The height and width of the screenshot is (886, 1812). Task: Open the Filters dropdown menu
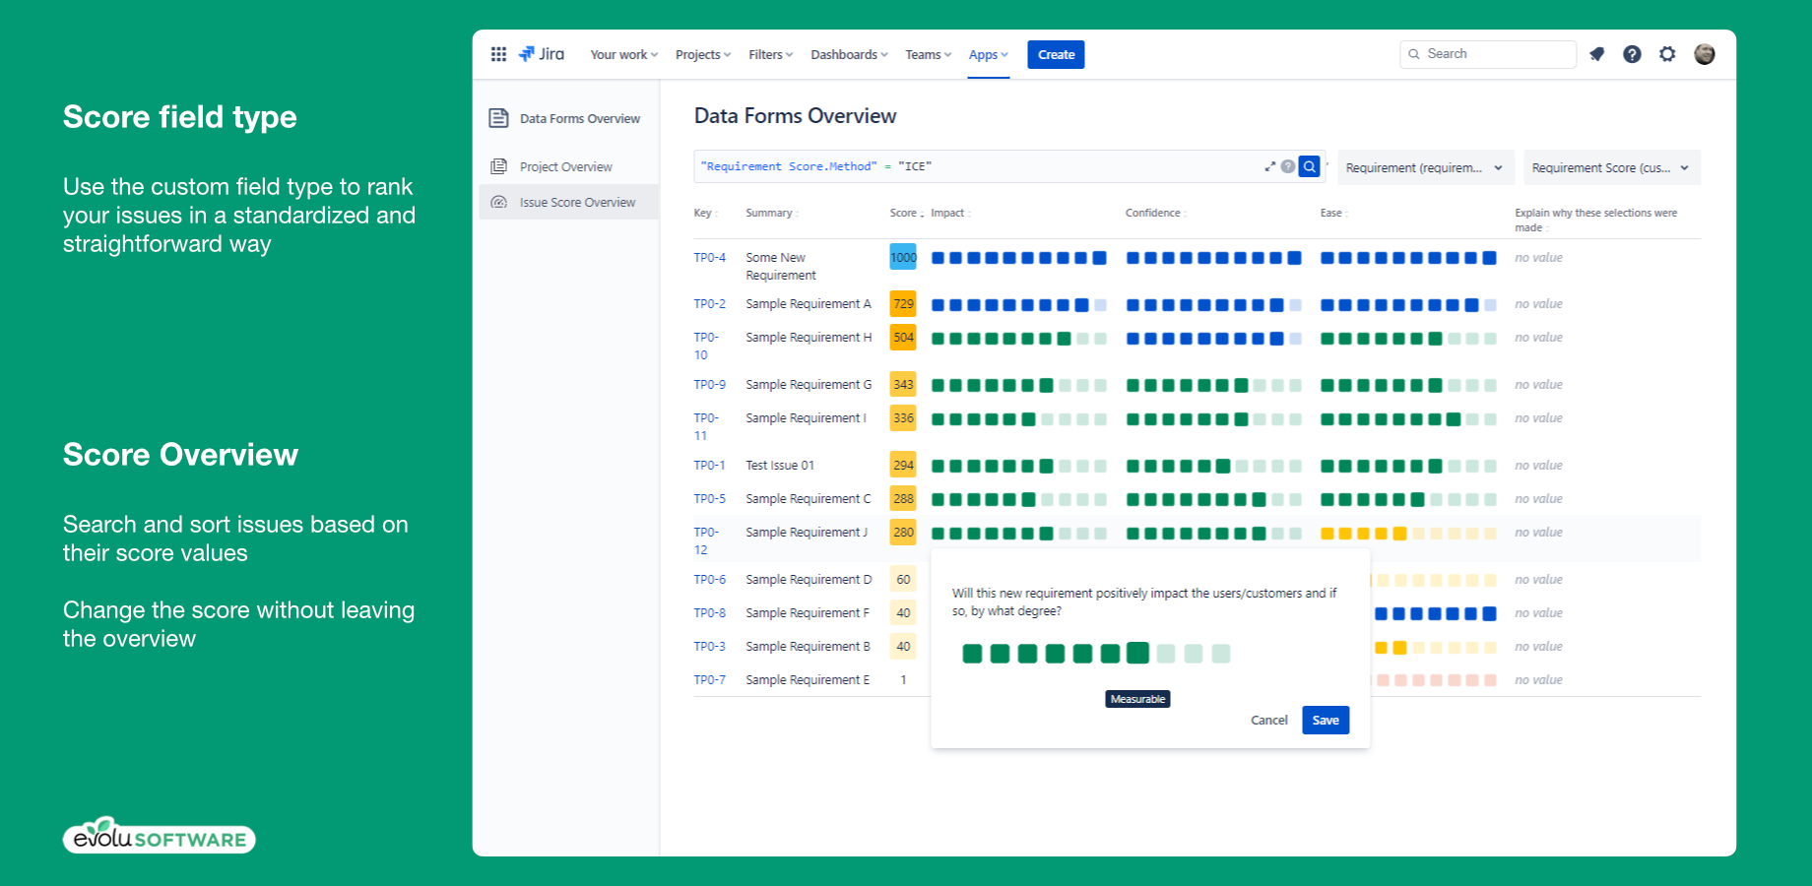770,54
